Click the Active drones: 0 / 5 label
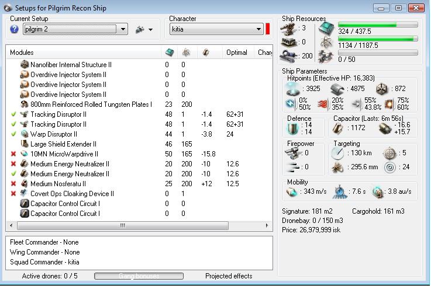Screen dimensions: 431x286 point(50,276)
